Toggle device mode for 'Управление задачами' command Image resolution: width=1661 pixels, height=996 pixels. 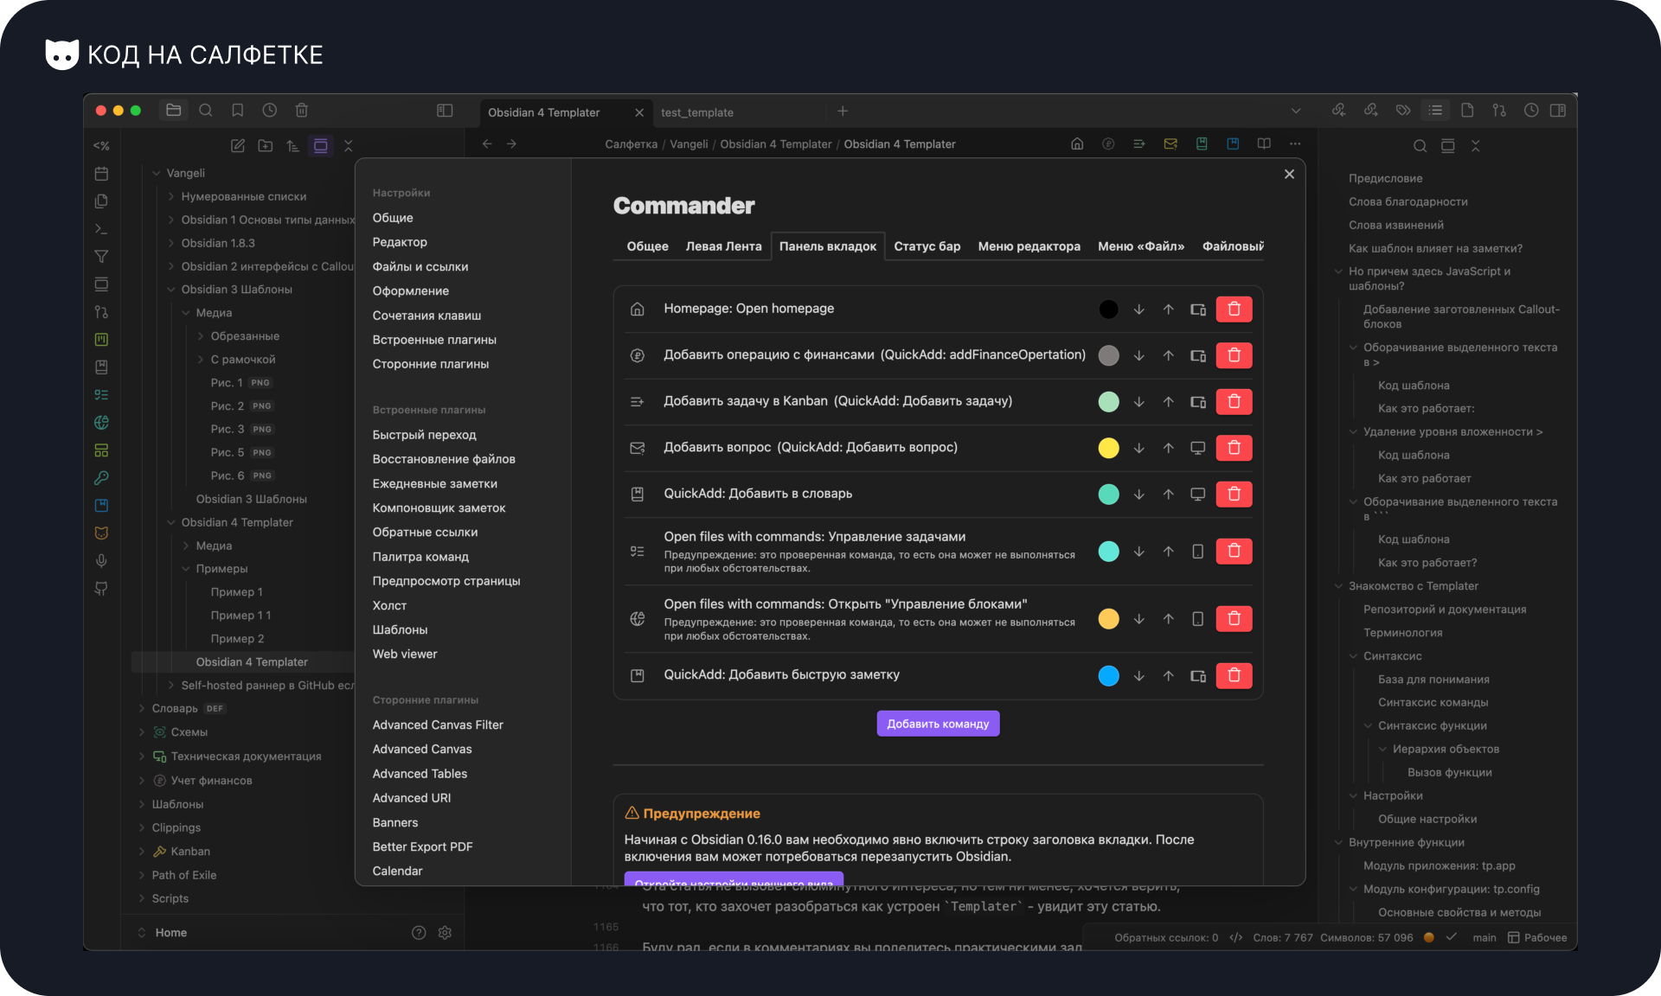(1197, 551)
